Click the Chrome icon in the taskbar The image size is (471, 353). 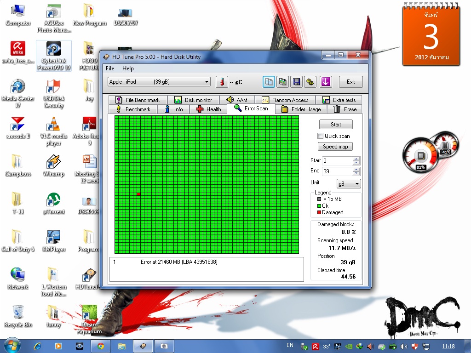[x=101, y=346]
